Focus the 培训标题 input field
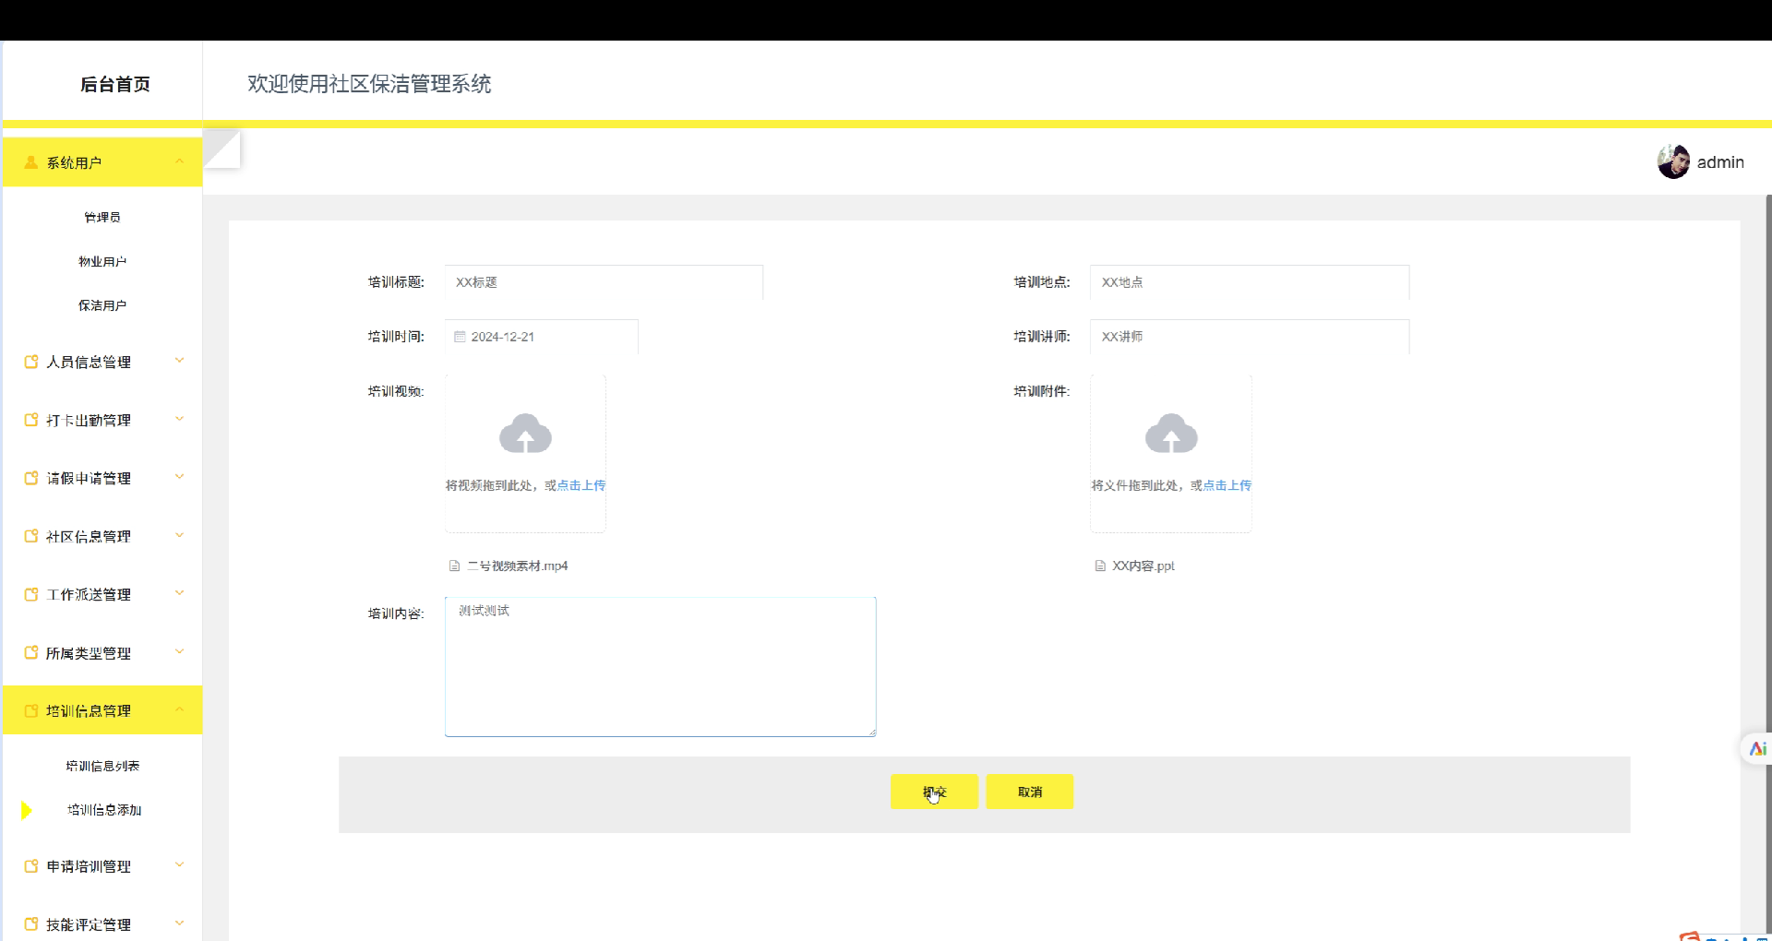Screen dimensions: 1772x941 click(604, 282)
